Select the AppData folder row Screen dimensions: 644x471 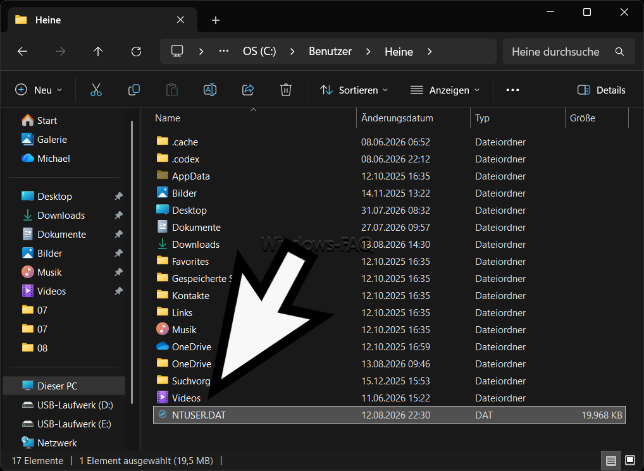(x=389, y=176)
